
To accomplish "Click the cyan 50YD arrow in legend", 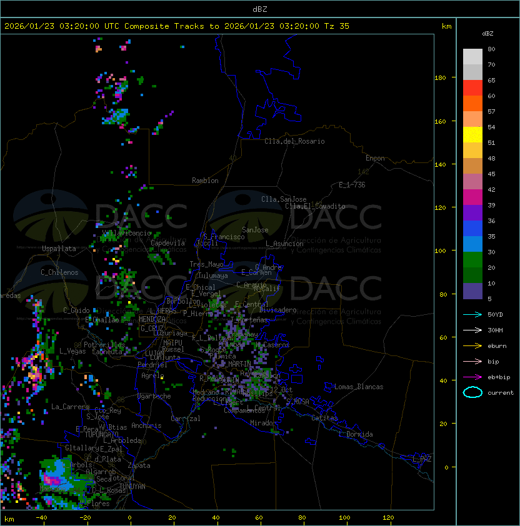I will click(472, 314).
